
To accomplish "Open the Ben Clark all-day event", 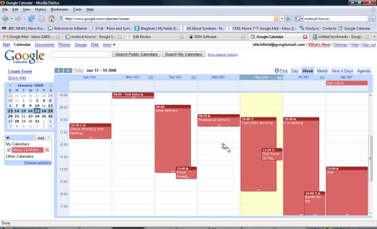I will point(347,83).
